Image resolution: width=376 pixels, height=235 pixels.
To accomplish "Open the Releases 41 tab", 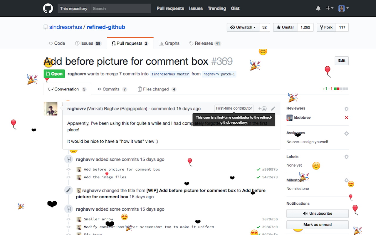I will point(205,43).
